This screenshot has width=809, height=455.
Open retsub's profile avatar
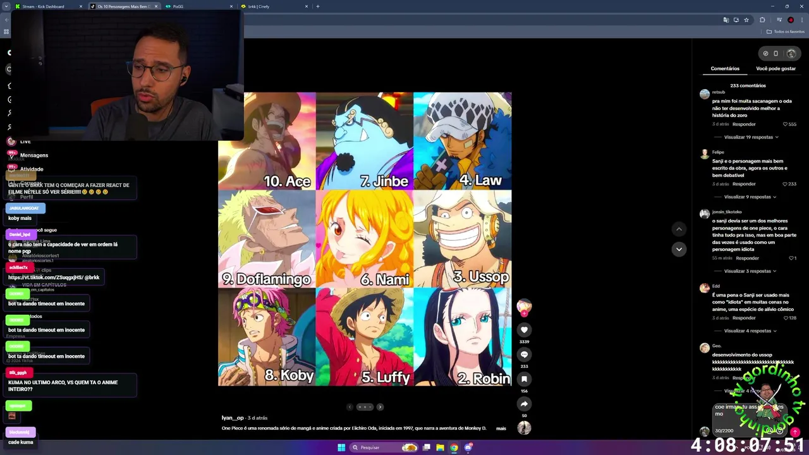(704, 94)
